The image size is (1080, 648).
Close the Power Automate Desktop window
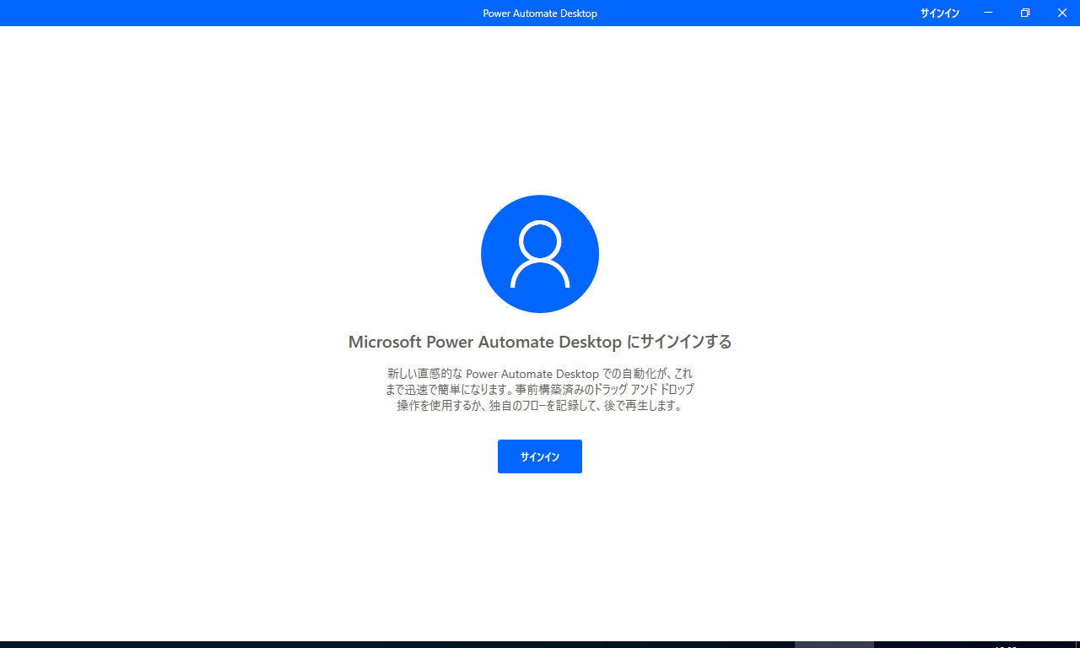1061,13
